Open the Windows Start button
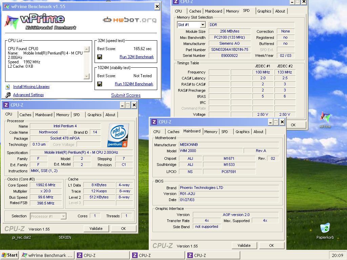 pyautogui.click(x=9, y=255)
